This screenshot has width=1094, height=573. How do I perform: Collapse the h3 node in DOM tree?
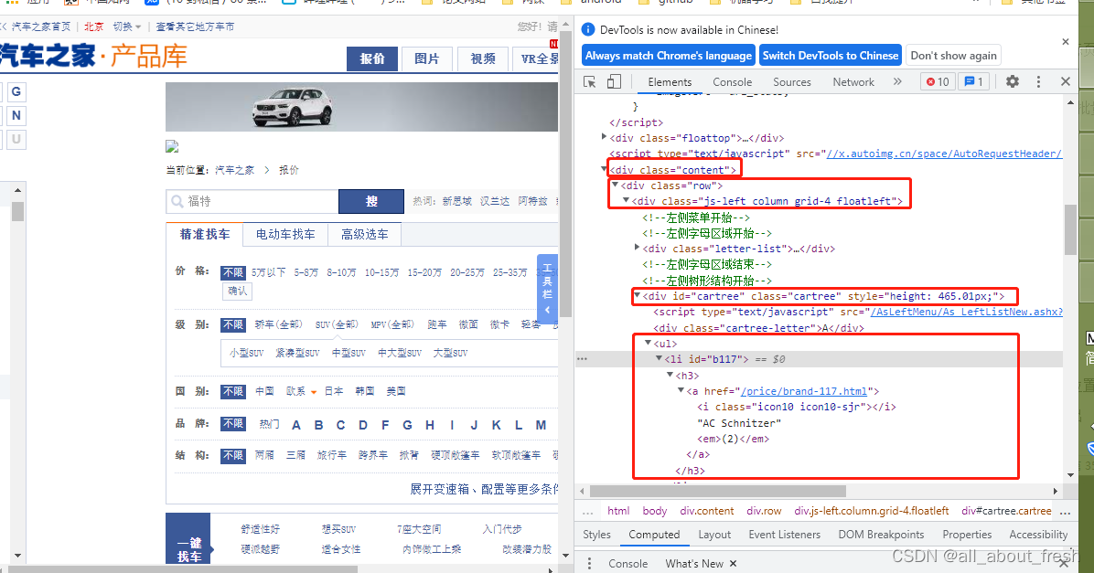[670, 375]
